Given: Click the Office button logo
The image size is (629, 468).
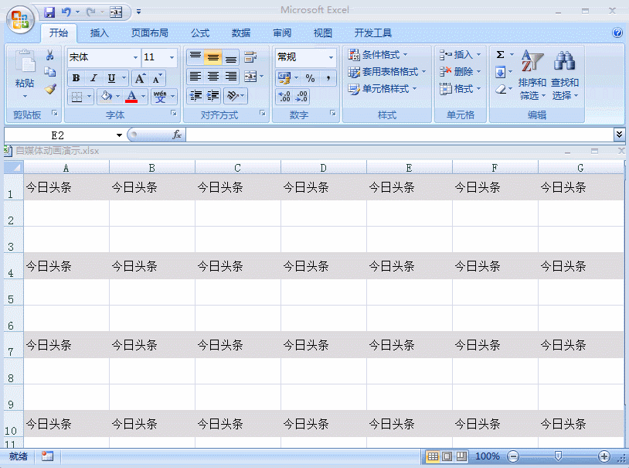Looking at the screenshot, I should (20, 20).
